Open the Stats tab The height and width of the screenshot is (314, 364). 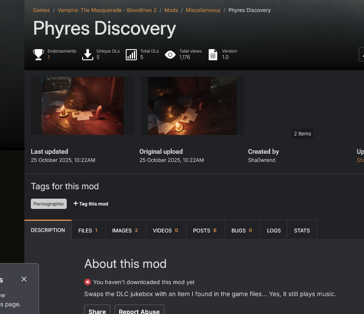302,230
